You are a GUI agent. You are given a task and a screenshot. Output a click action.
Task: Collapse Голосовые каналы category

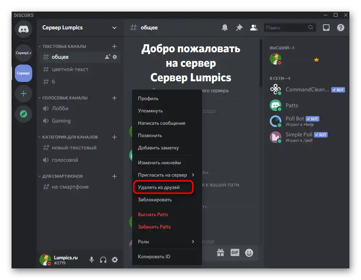(x=63, y=98)
